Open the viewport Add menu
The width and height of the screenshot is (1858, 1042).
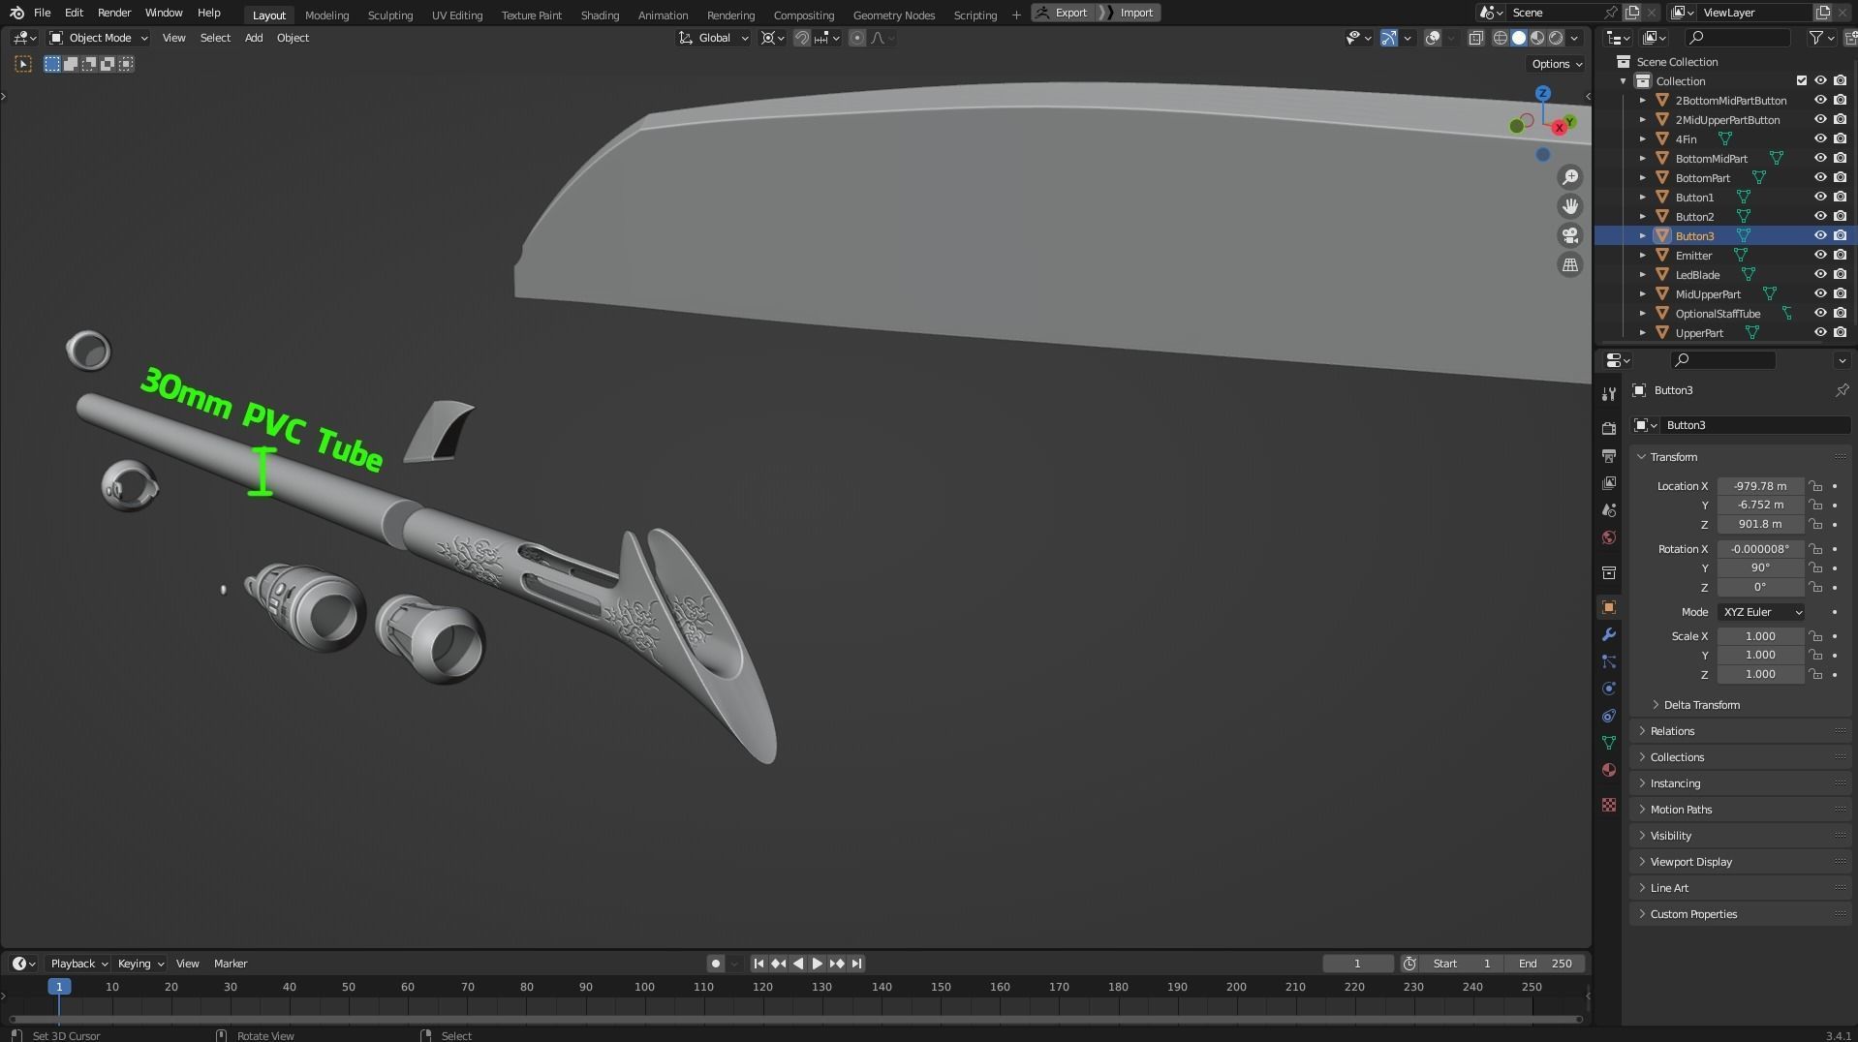[253, 38]
